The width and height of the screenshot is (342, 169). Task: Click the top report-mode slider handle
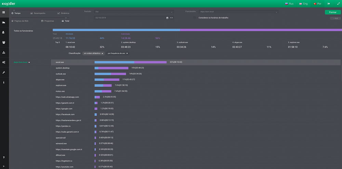tap(14, 10)
